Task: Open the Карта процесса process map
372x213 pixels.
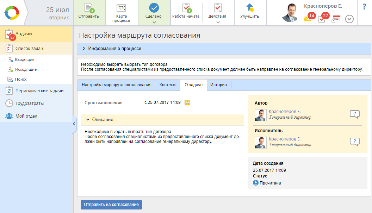Action: click(121, 13)
